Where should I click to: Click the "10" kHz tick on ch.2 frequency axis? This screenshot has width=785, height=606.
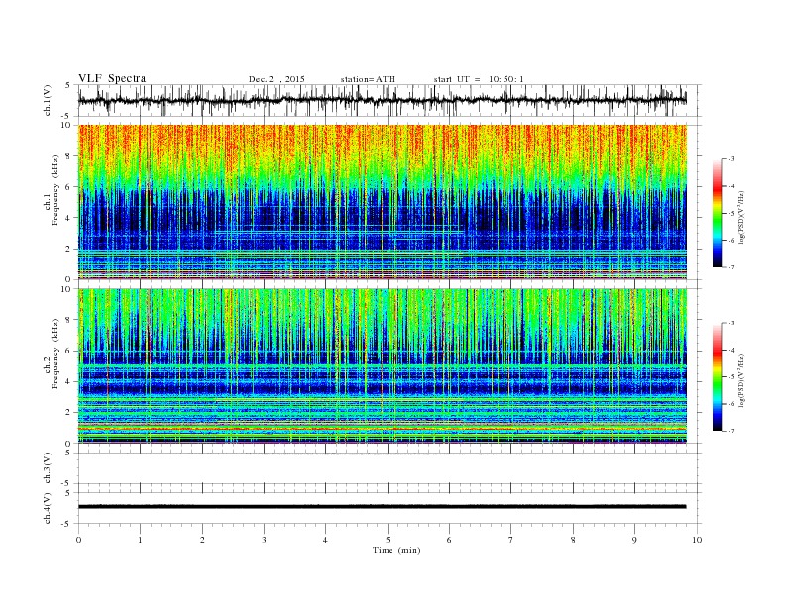coord(66,289)
